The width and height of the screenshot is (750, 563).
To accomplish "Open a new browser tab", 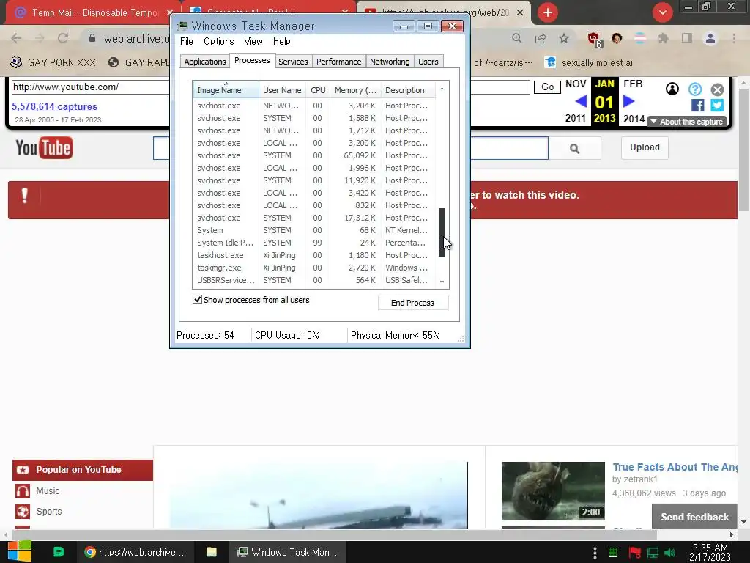I will click(548, 12).
